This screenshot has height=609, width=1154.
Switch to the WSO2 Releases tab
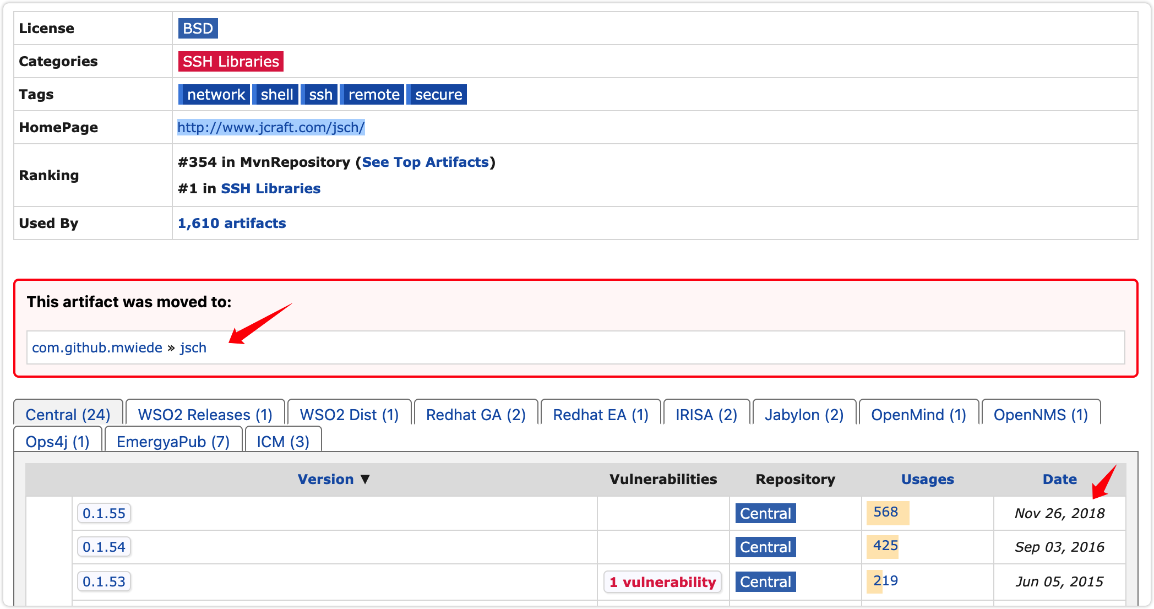(x=205, y=415)
